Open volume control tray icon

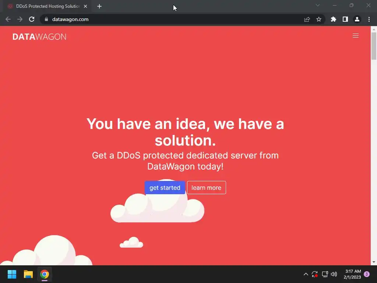(x=334, y=274)
